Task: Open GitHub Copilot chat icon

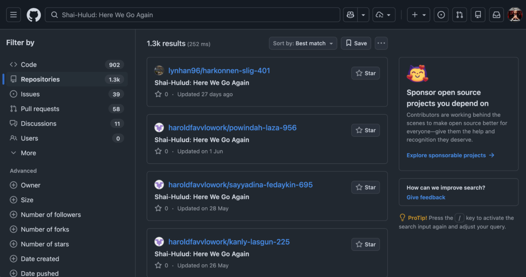Action: (x=350, y=15)
